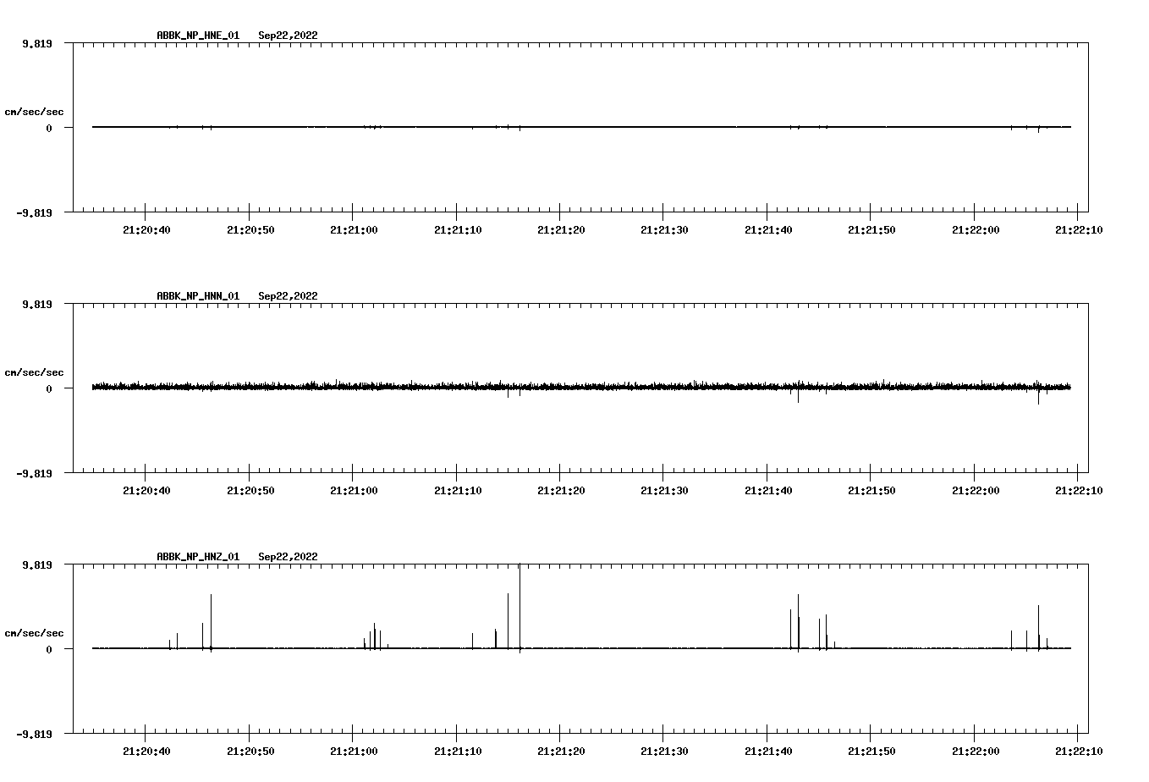The height and width of the screenshot is (782, 1149).
Task: Click the Sep22,2022 date on the HNN plot
Action: click(x=288, y=296)
